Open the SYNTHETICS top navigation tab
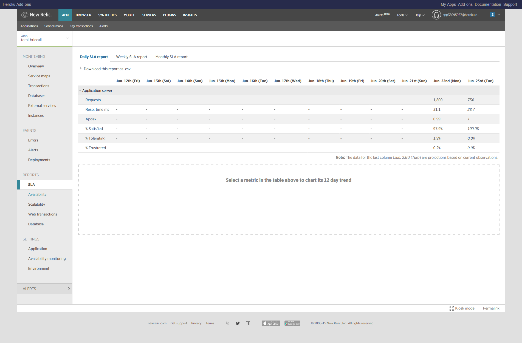522x343 pixels. [x=108, y=15]
